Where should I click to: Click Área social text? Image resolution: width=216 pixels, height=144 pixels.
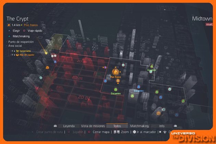pos(15,46)
